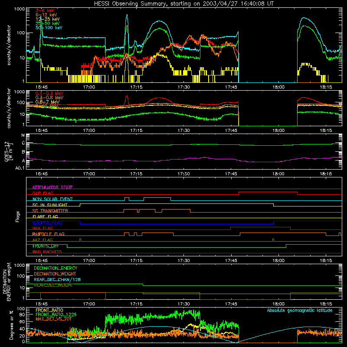
Task: Click the BAD_PACKETS flag label
Action: [x=47, y=252]
